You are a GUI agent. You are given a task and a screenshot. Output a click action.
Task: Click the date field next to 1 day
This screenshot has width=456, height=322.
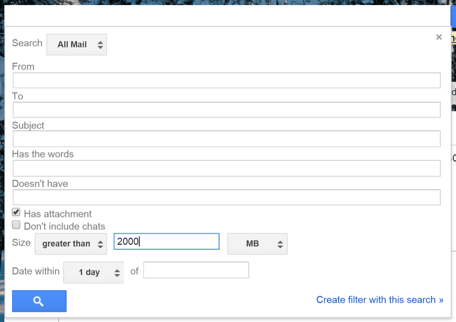196,270
